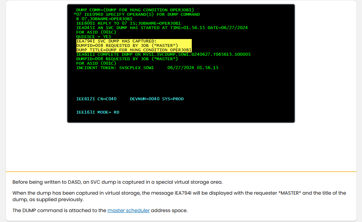
Task: Click the IEA611I COMPLETE DUMP ON line
Action: (163, 54)
